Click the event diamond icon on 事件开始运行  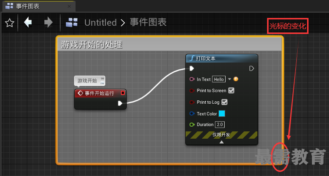coord(80,93)
